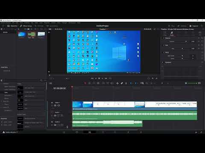Switch to the Media page
Screen dimensions: 205x153
(x=64, y=132)
